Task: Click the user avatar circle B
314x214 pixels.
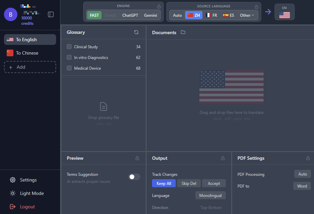Action: click(x=10, y=14)
